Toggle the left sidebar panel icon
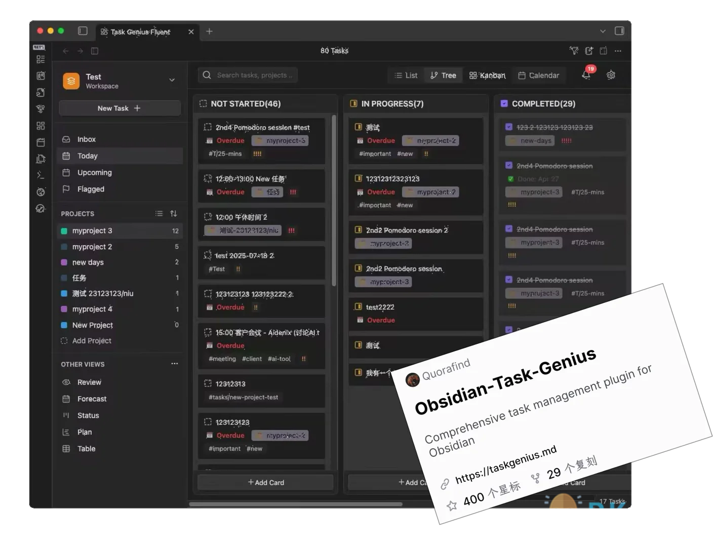The height and width of the screenshot is (547, 713). tap(83, 31)
